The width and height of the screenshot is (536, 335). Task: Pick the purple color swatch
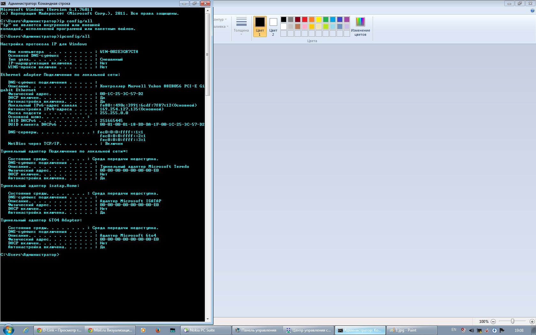[x=347, y=19]
